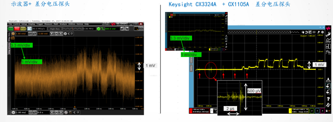Open the Trigger menu in Infiniium
Screen dimensions: 333x122
pyautogui.click(x=40, y=24)
